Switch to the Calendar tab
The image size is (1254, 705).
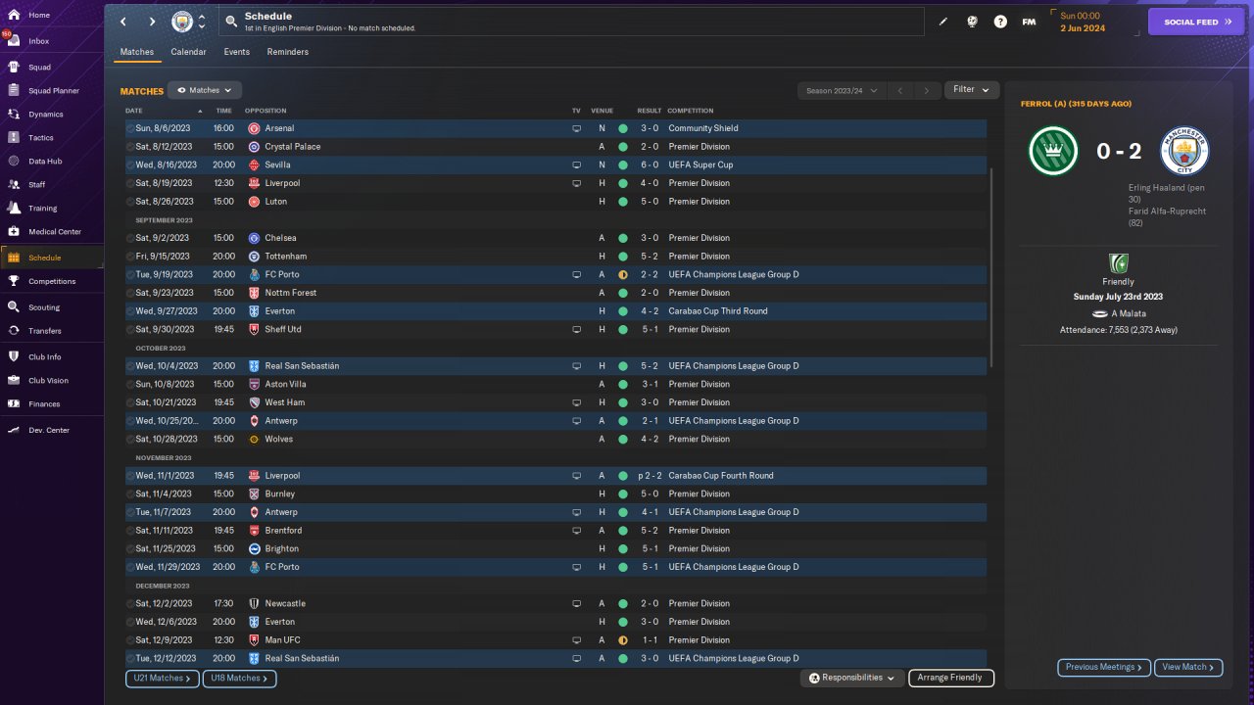coord(188,52)
